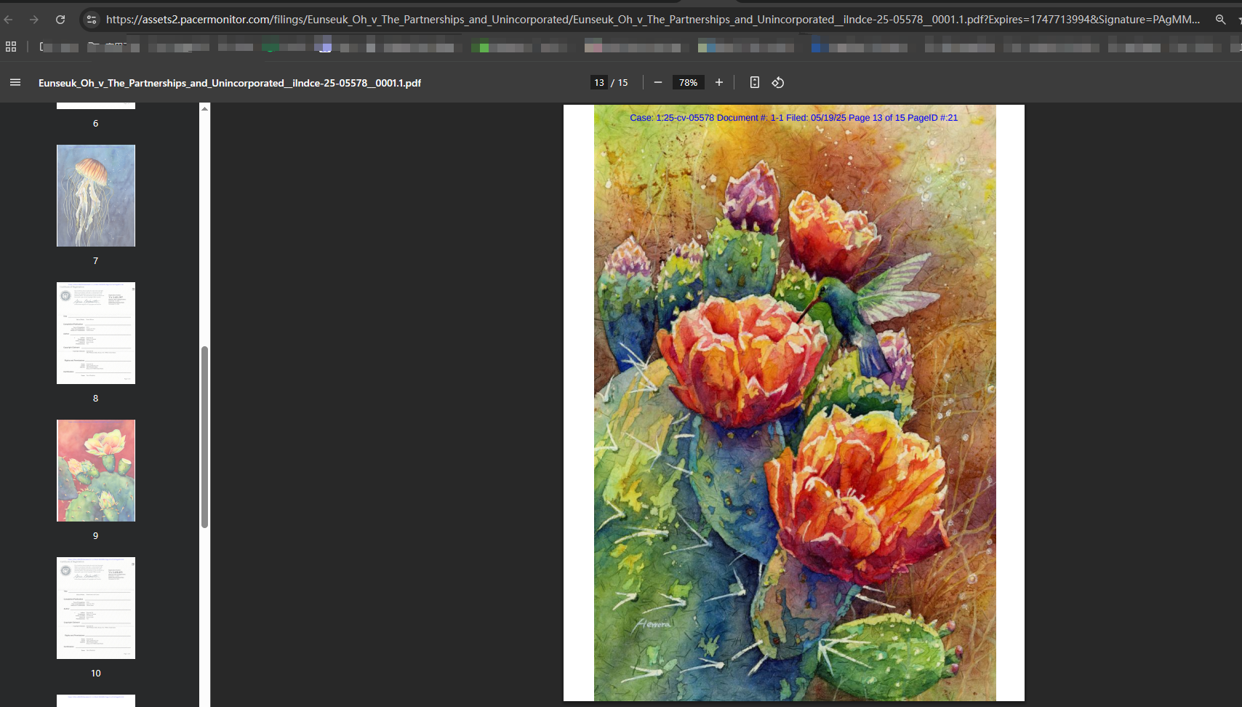Open page 7 jellyfish thumbnail

tap(96, 196)
